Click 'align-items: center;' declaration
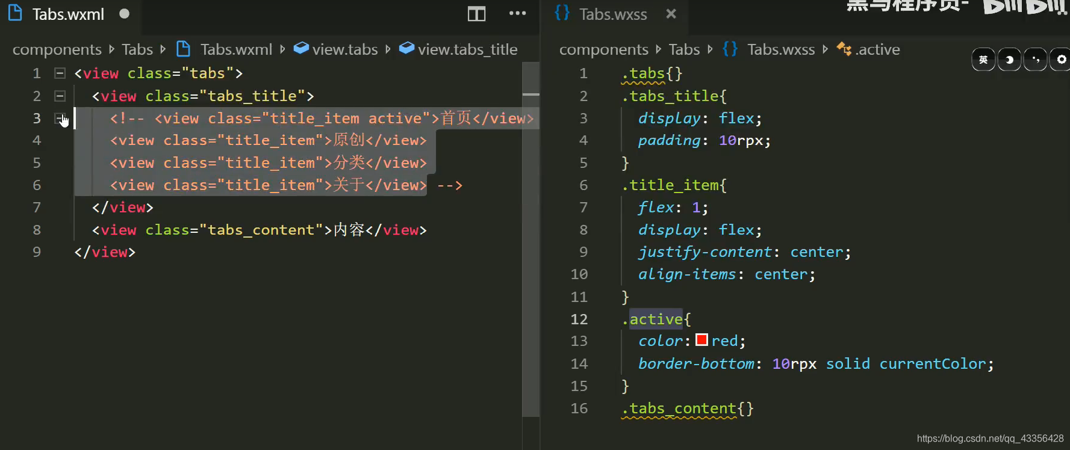 [727, 274]
